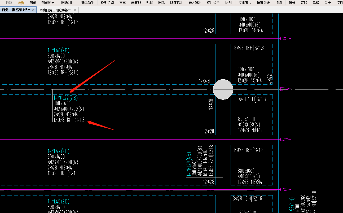Open 导入导出 import/export
This screenshot has height=213, width=343.
click(195, 3)
